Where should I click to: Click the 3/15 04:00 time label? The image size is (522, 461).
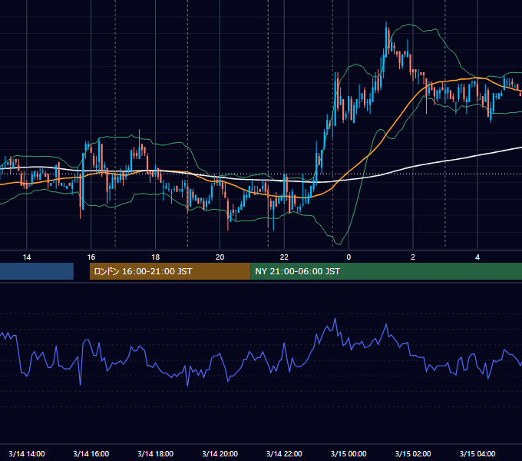coord(477,453)
